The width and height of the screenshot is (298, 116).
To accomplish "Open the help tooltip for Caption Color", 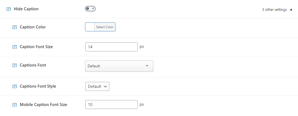I will 15,27.
